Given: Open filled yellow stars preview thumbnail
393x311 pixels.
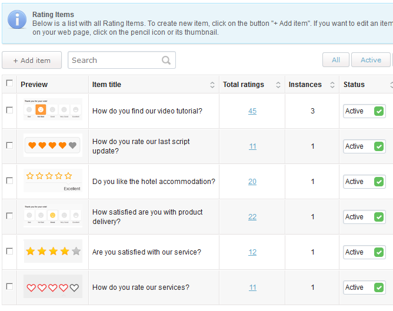Looking at the screenshot, I should tap(53, 251).
